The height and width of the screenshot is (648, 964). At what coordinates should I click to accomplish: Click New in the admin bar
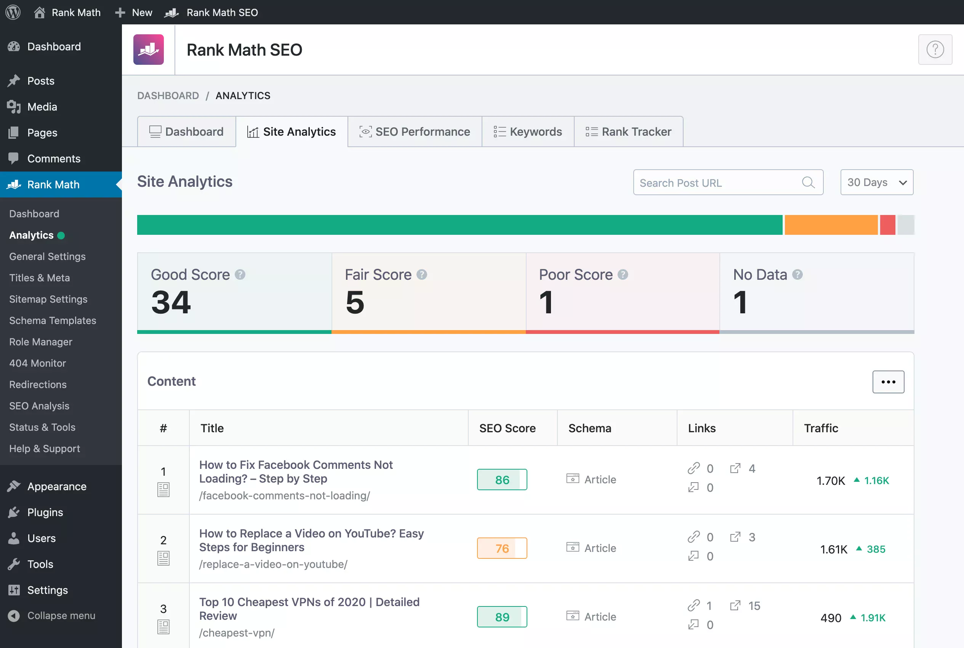(x=134, y=13)
